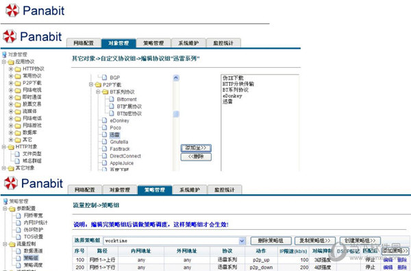This screenshot has width=411, height=271.
Task: Click the 文件类型 page icon
Action: pos(18,154)
